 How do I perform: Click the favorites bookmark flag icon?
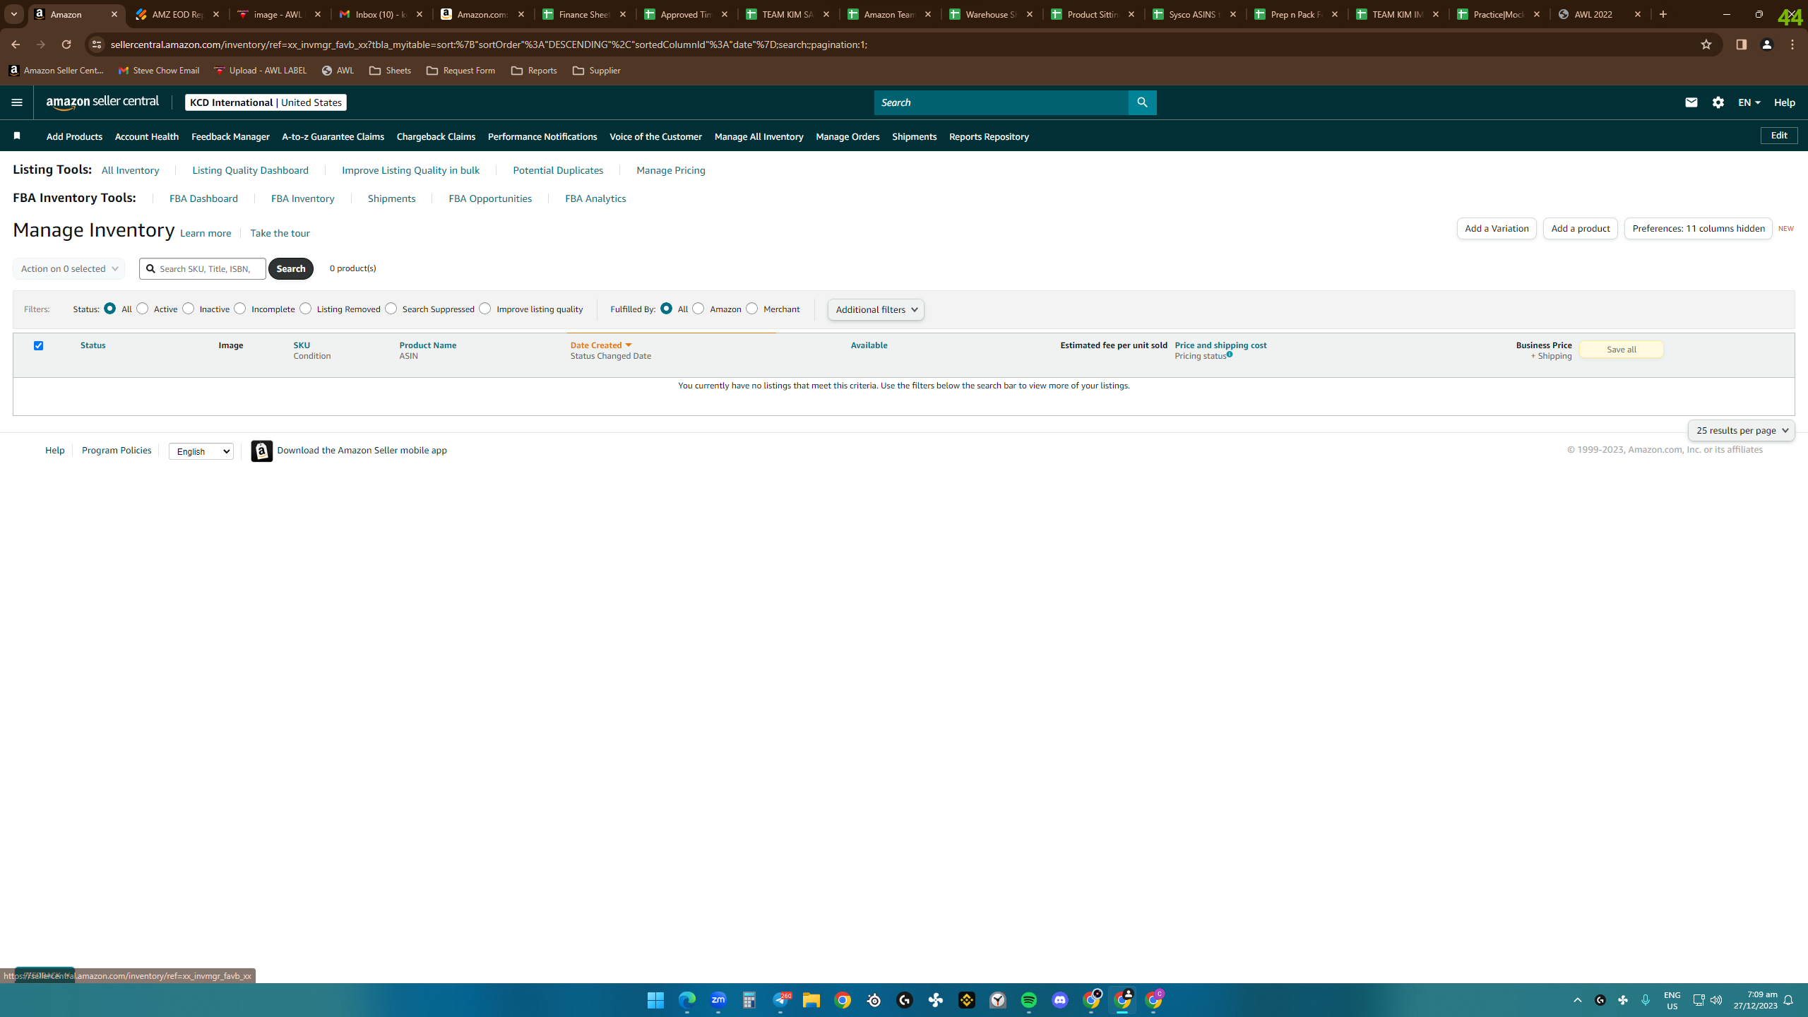(x=17, y=136)
